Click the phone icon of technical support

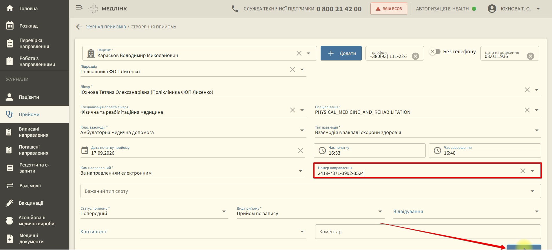(235, 9)
